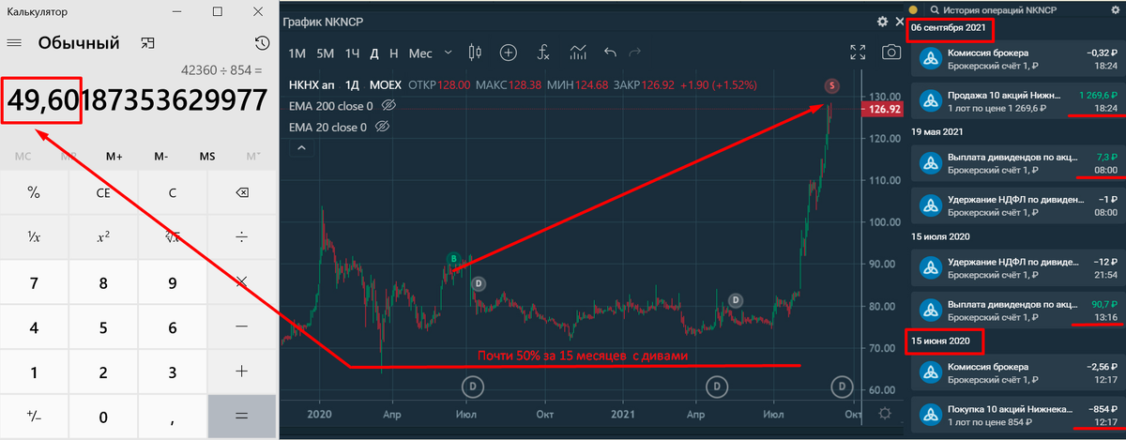Open calculator history icon

point(262,43)
